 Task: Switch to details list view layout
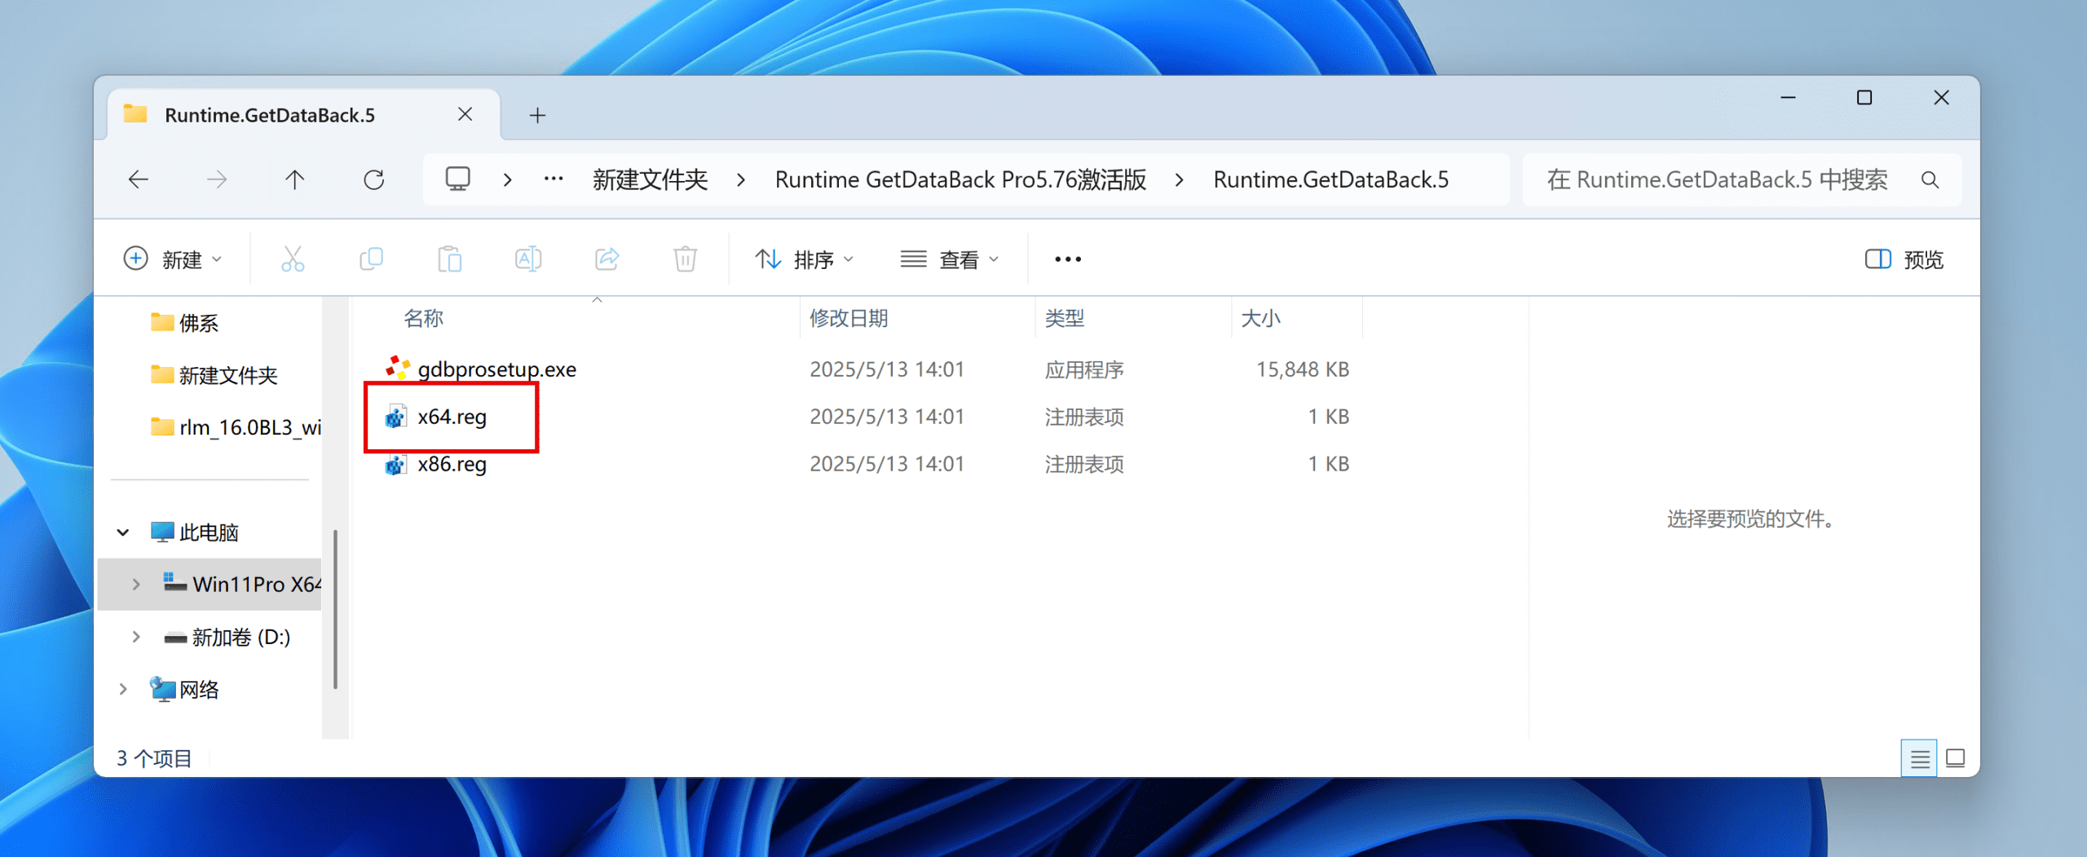(x=1919, y=758)
